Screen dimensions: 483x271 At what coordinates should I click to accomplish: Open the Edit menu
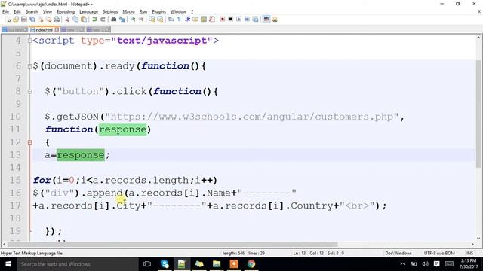[x=17, y=12]
